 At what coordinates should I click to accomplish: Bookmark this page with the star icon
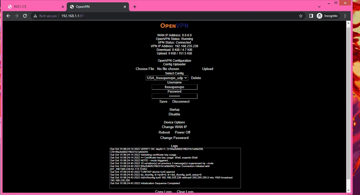click(301, 16)
